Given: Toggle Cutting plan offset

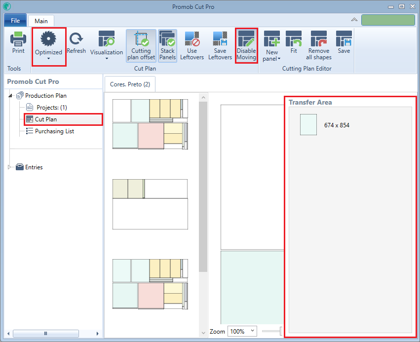Looking at the screenshot, I should pos(141,46).
